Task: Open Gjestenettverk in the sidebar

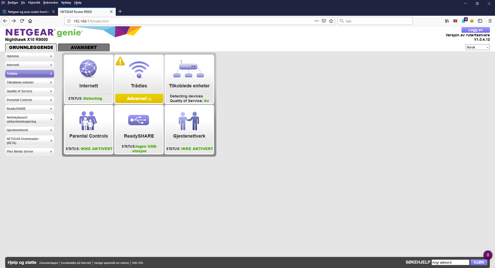Action: click(30, 130)
